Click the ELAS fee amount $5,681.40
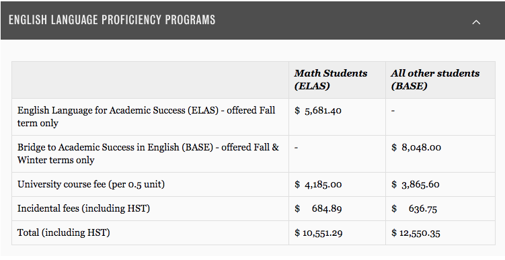Viewport: 505px width, 260px height. pyautogui.click(x=318, y=111)
